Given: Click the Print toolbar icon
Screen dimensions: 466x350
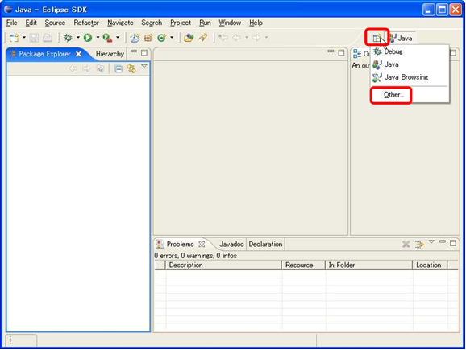Looking at the screenshot, I should click(48, 38).
